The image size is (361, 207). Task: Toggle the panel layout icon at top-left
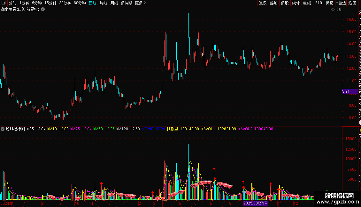(4, 3)
